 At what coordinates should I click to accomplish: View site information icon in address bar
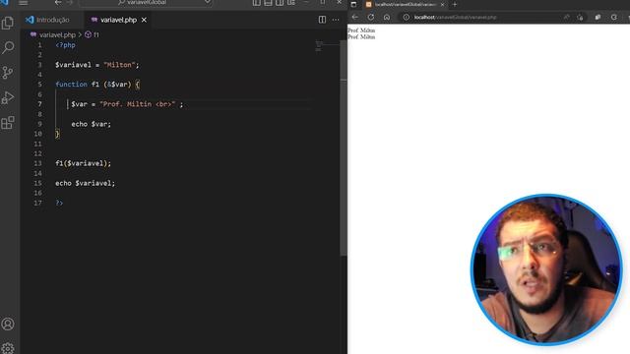407,18
